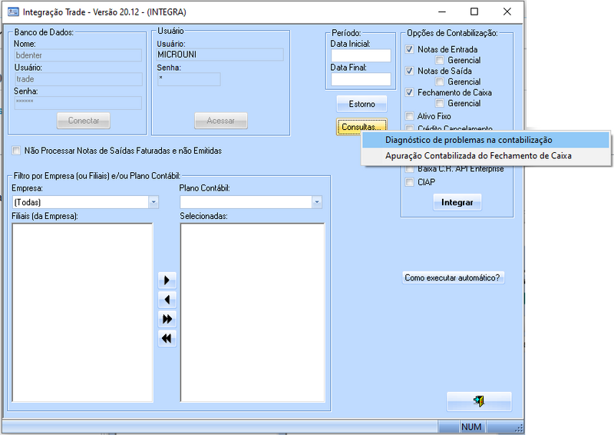The width and height of the screenshot is (614, 435).
Task: Move all filiais right with double arrow
Action: point(167,319)
